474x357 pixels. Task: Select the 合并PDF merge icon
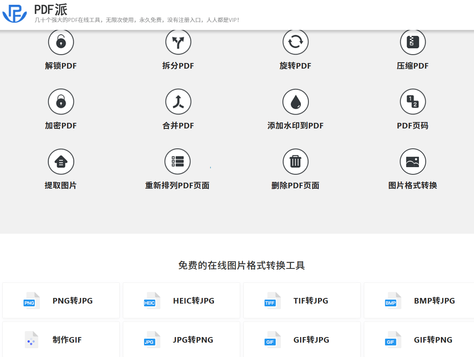tap(178, 102)
